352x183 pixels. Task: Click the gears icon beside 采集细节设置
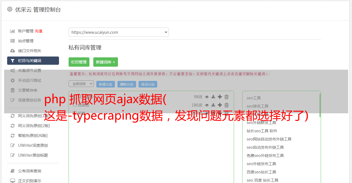[12, 71]
